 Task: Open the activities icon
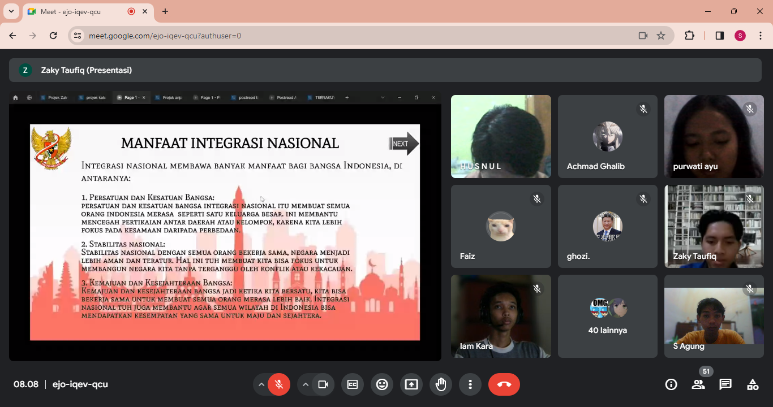(752, 384)
